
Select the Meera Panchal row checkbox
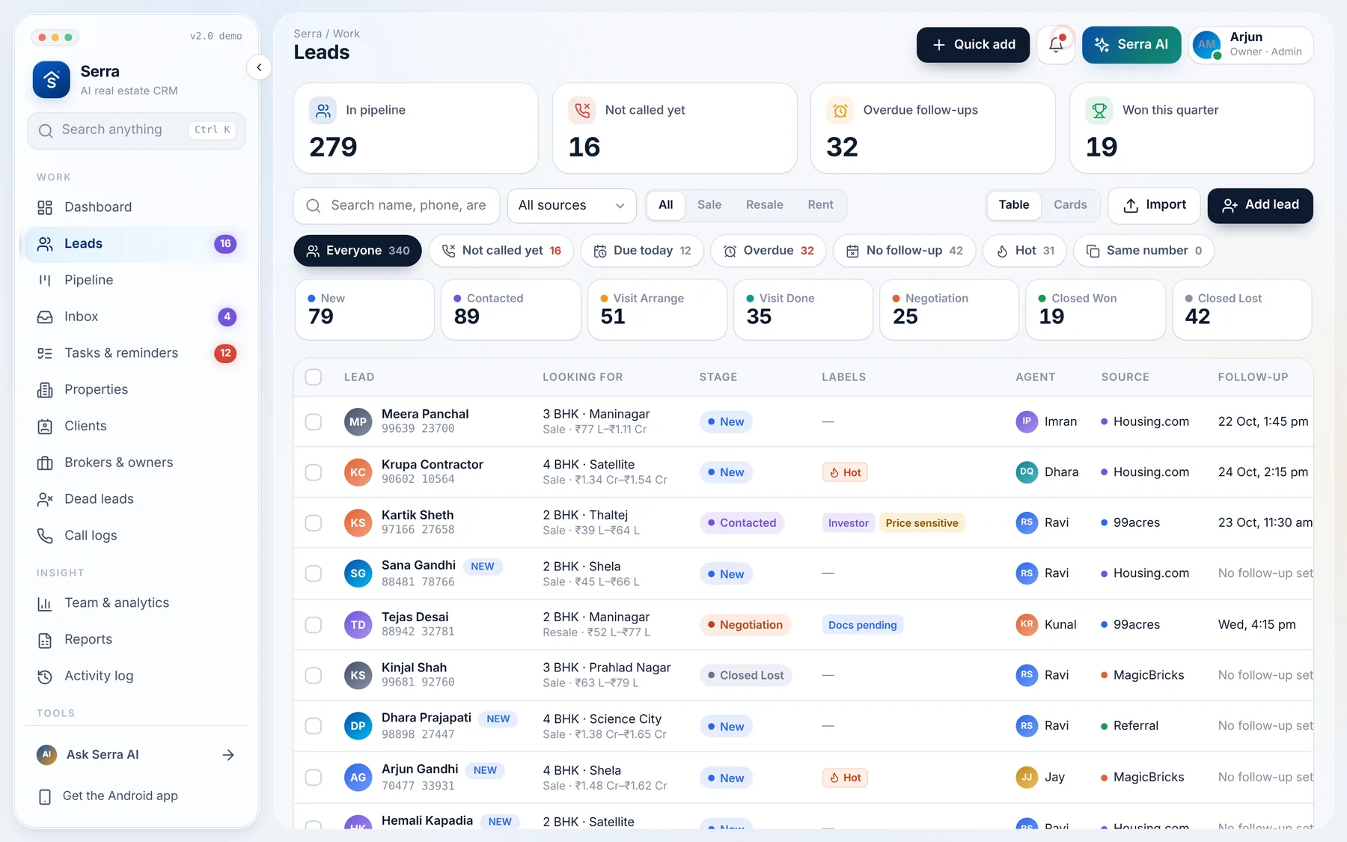click(314, 422)
